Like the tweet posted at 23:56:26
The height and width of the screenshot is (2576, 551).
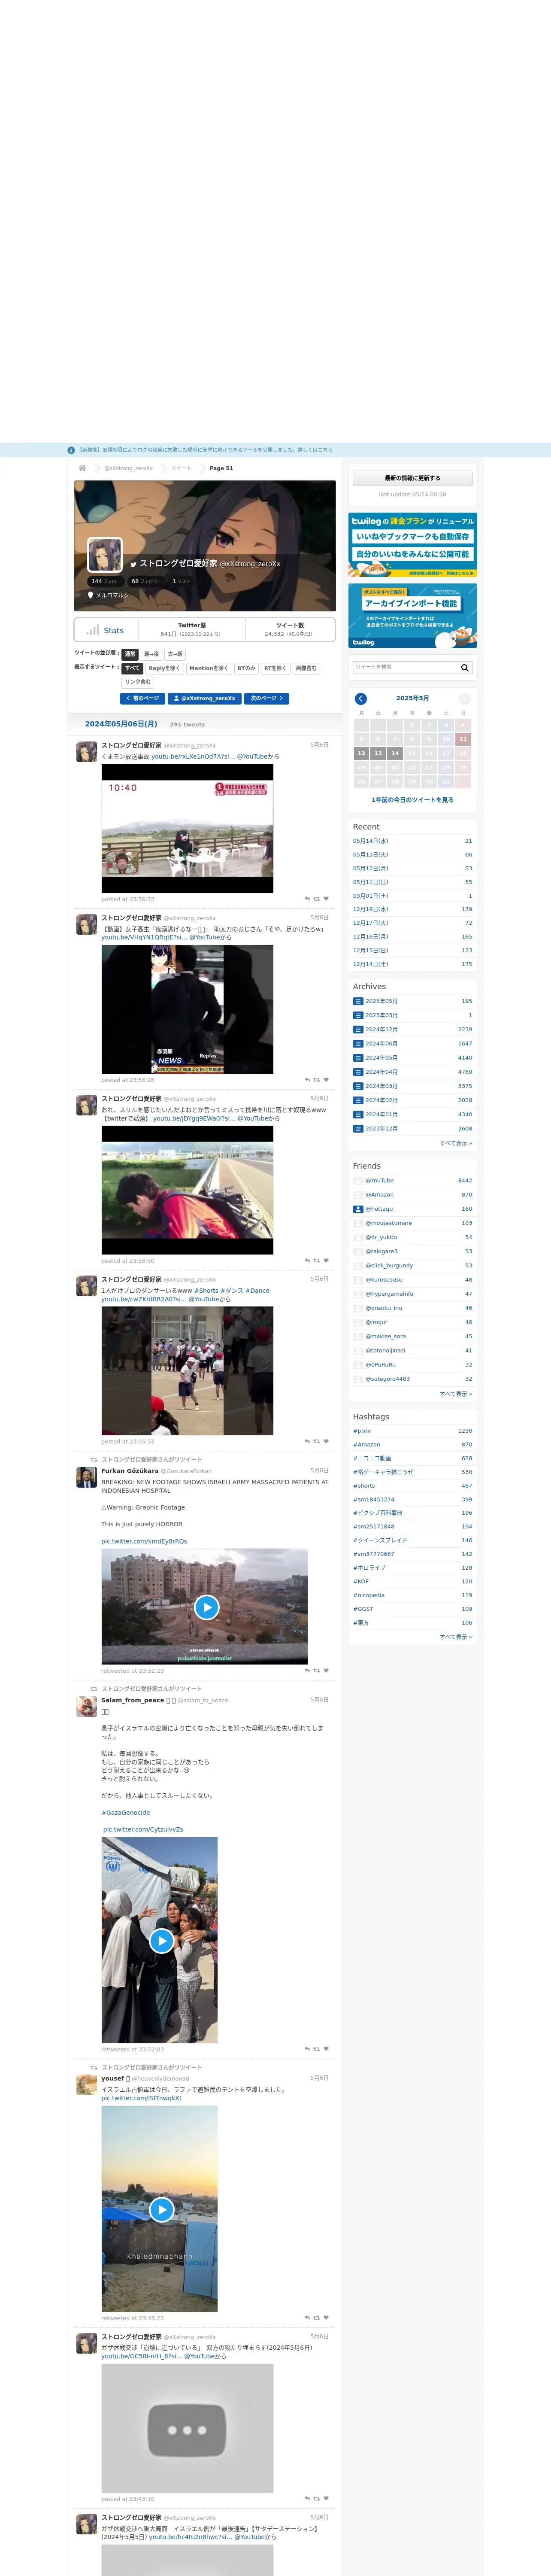coord(326,1080)
